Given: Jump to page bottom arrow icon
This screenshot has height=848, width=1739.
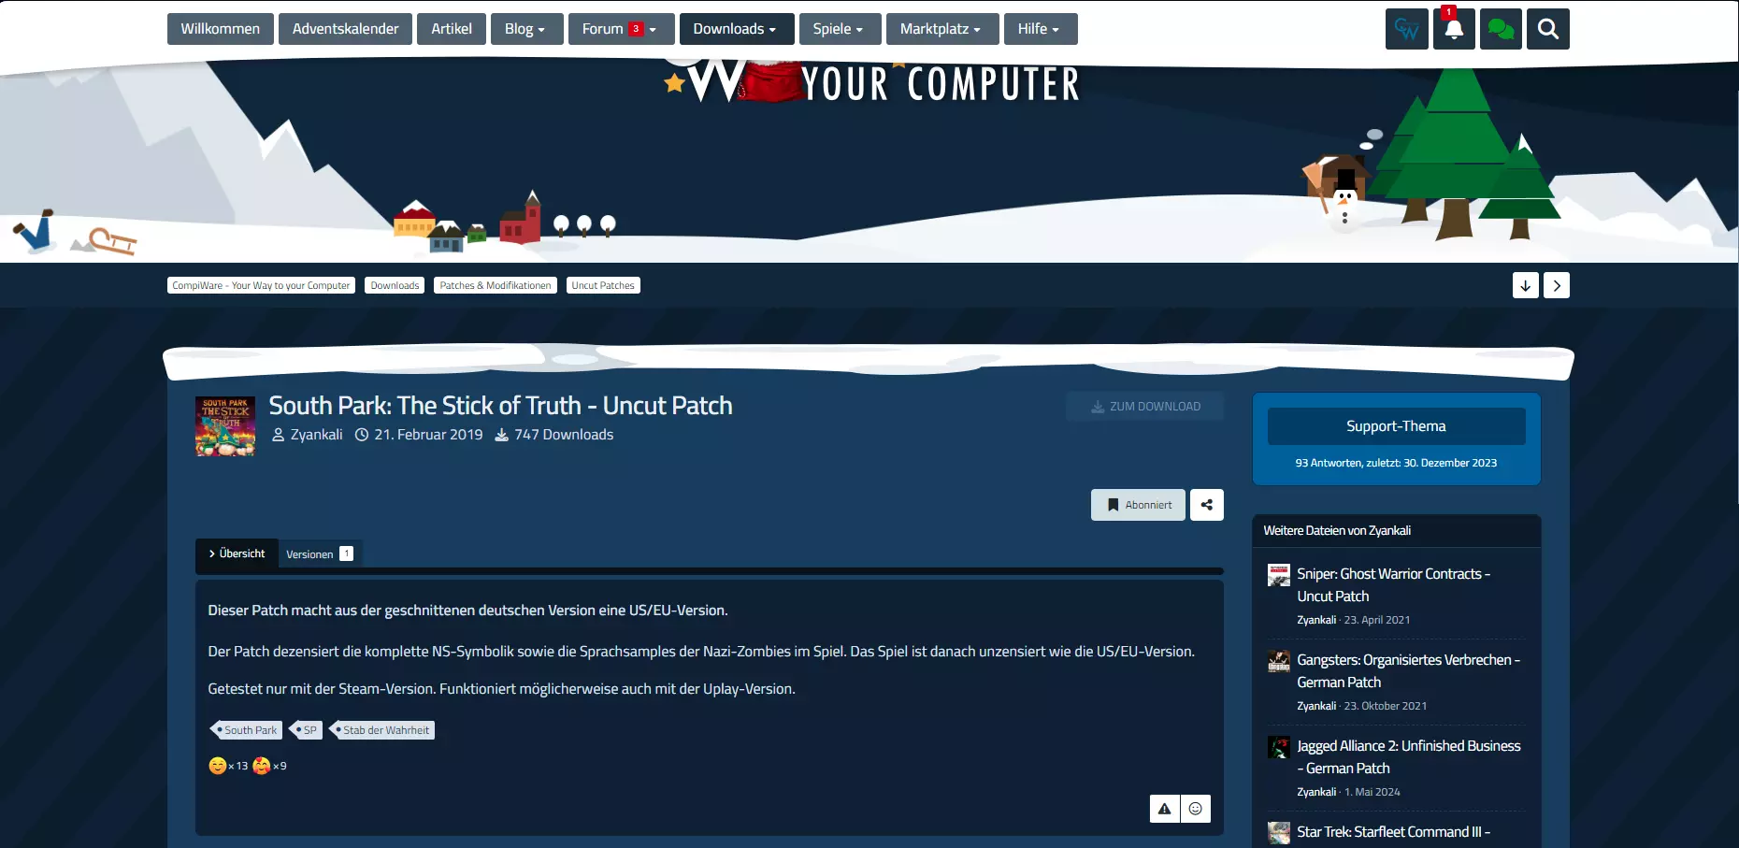Looking at the screenshot, I should pos(1526,285).
